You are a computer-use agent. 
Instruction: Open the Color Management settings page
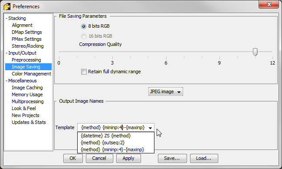point(31,74)
